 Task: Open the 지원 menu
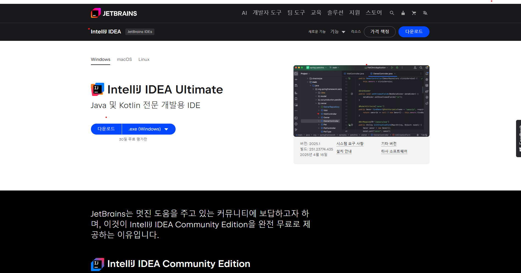(354, 13)
